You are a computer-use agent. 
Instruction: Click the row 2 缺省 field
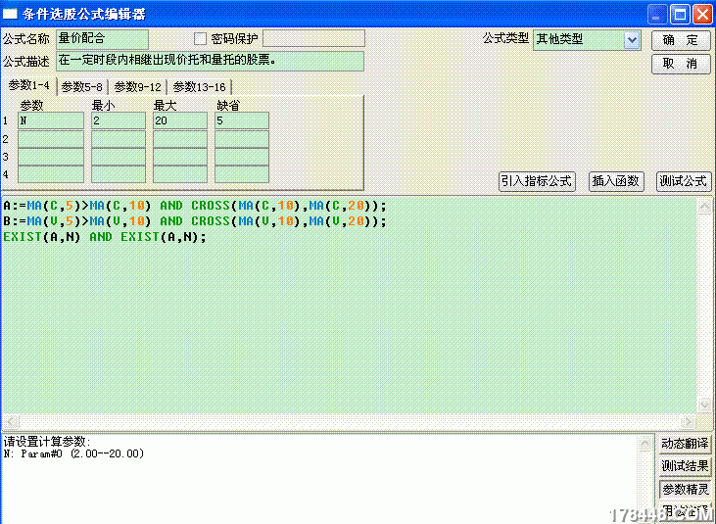(x=242, y=139)
